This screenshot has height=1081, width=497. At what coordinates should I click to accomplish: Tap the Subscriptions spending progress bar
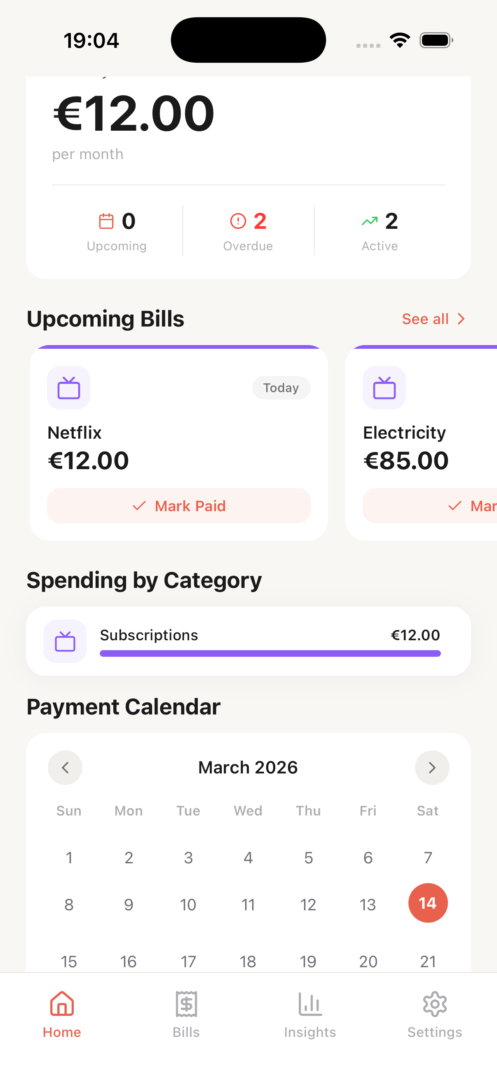click(270, 653)
